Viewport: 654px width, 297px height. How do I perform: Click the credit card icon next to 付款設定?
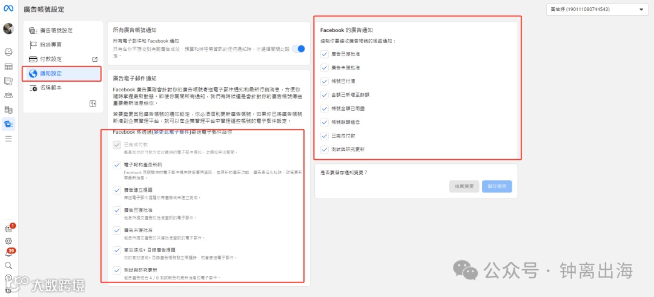point(33,59)
